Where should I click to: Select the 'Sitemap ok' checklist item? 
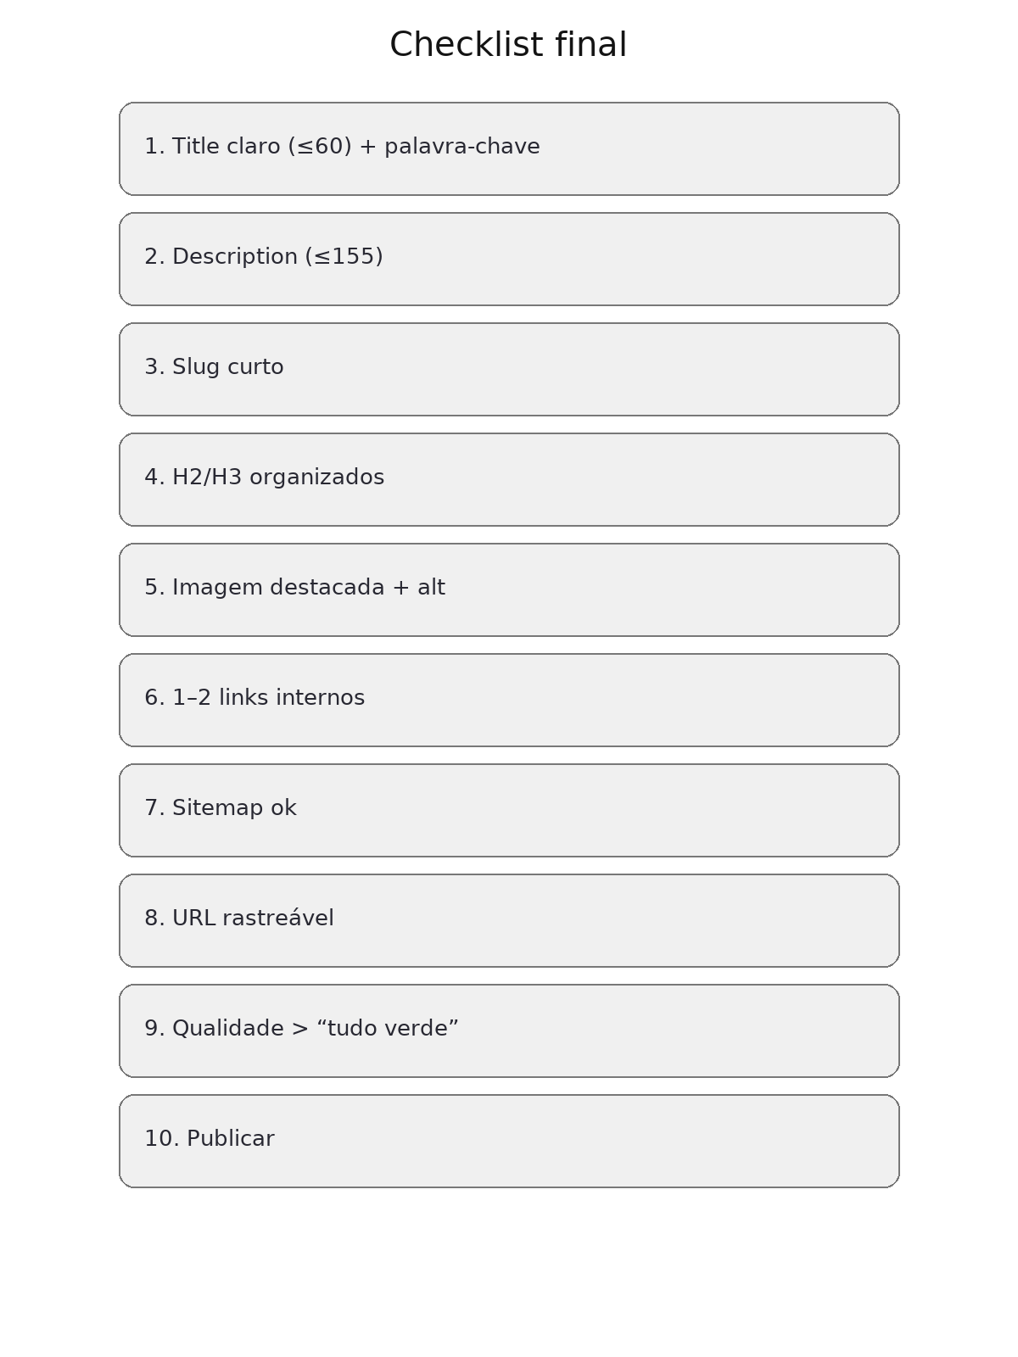coord(509,810)
